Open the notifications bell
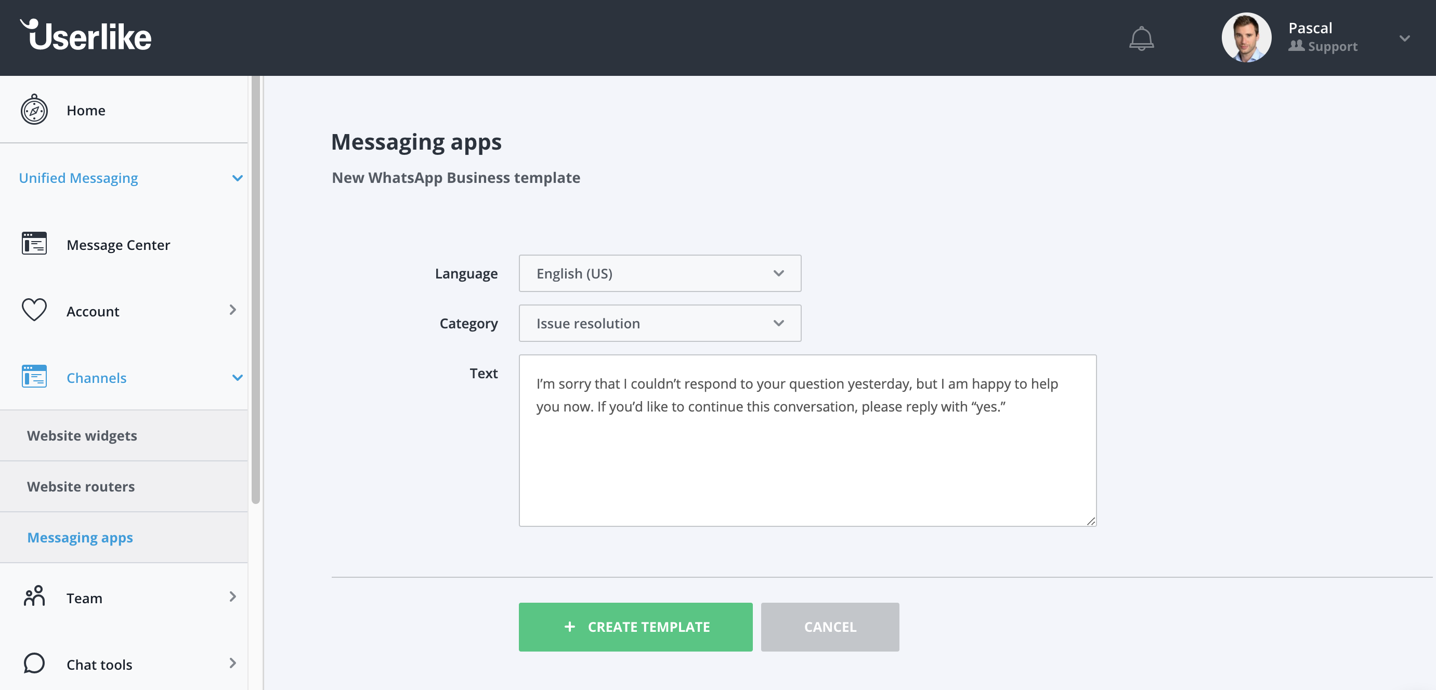 tap(1141, 38)
